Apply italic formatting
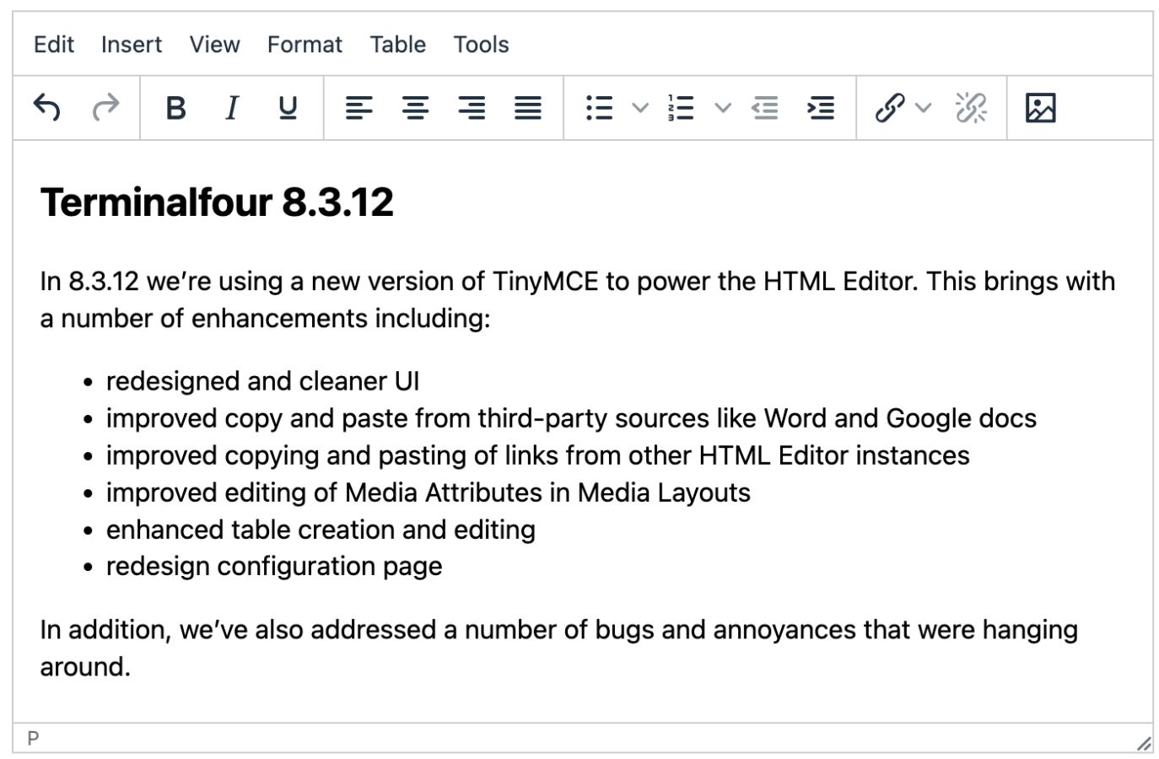The image size is (1159, 759). pyautogui.click(x=231, y=108)
